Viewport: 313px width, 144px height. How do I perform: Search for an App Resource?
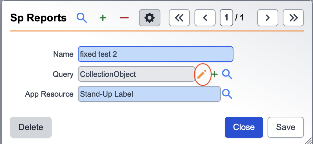pos(227,94)
